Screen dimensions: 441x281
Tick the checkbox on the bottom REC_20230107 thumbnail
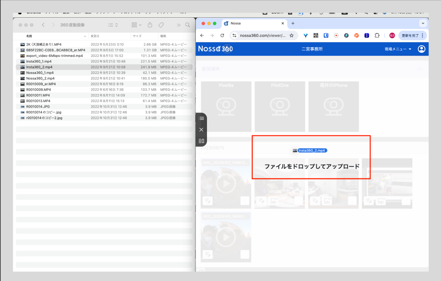[x=245, y=254]
